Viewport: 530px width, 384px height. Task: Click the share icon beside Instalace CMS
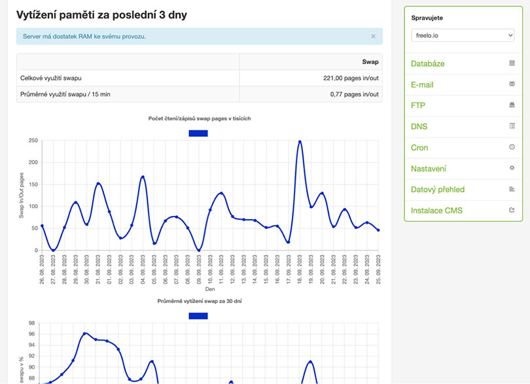tap(512, 210)
